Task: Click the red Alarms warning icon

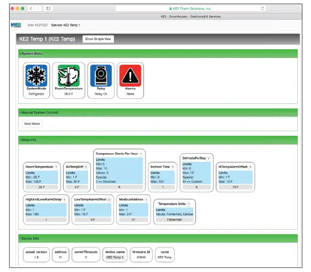Action: [x=130, y=76]
